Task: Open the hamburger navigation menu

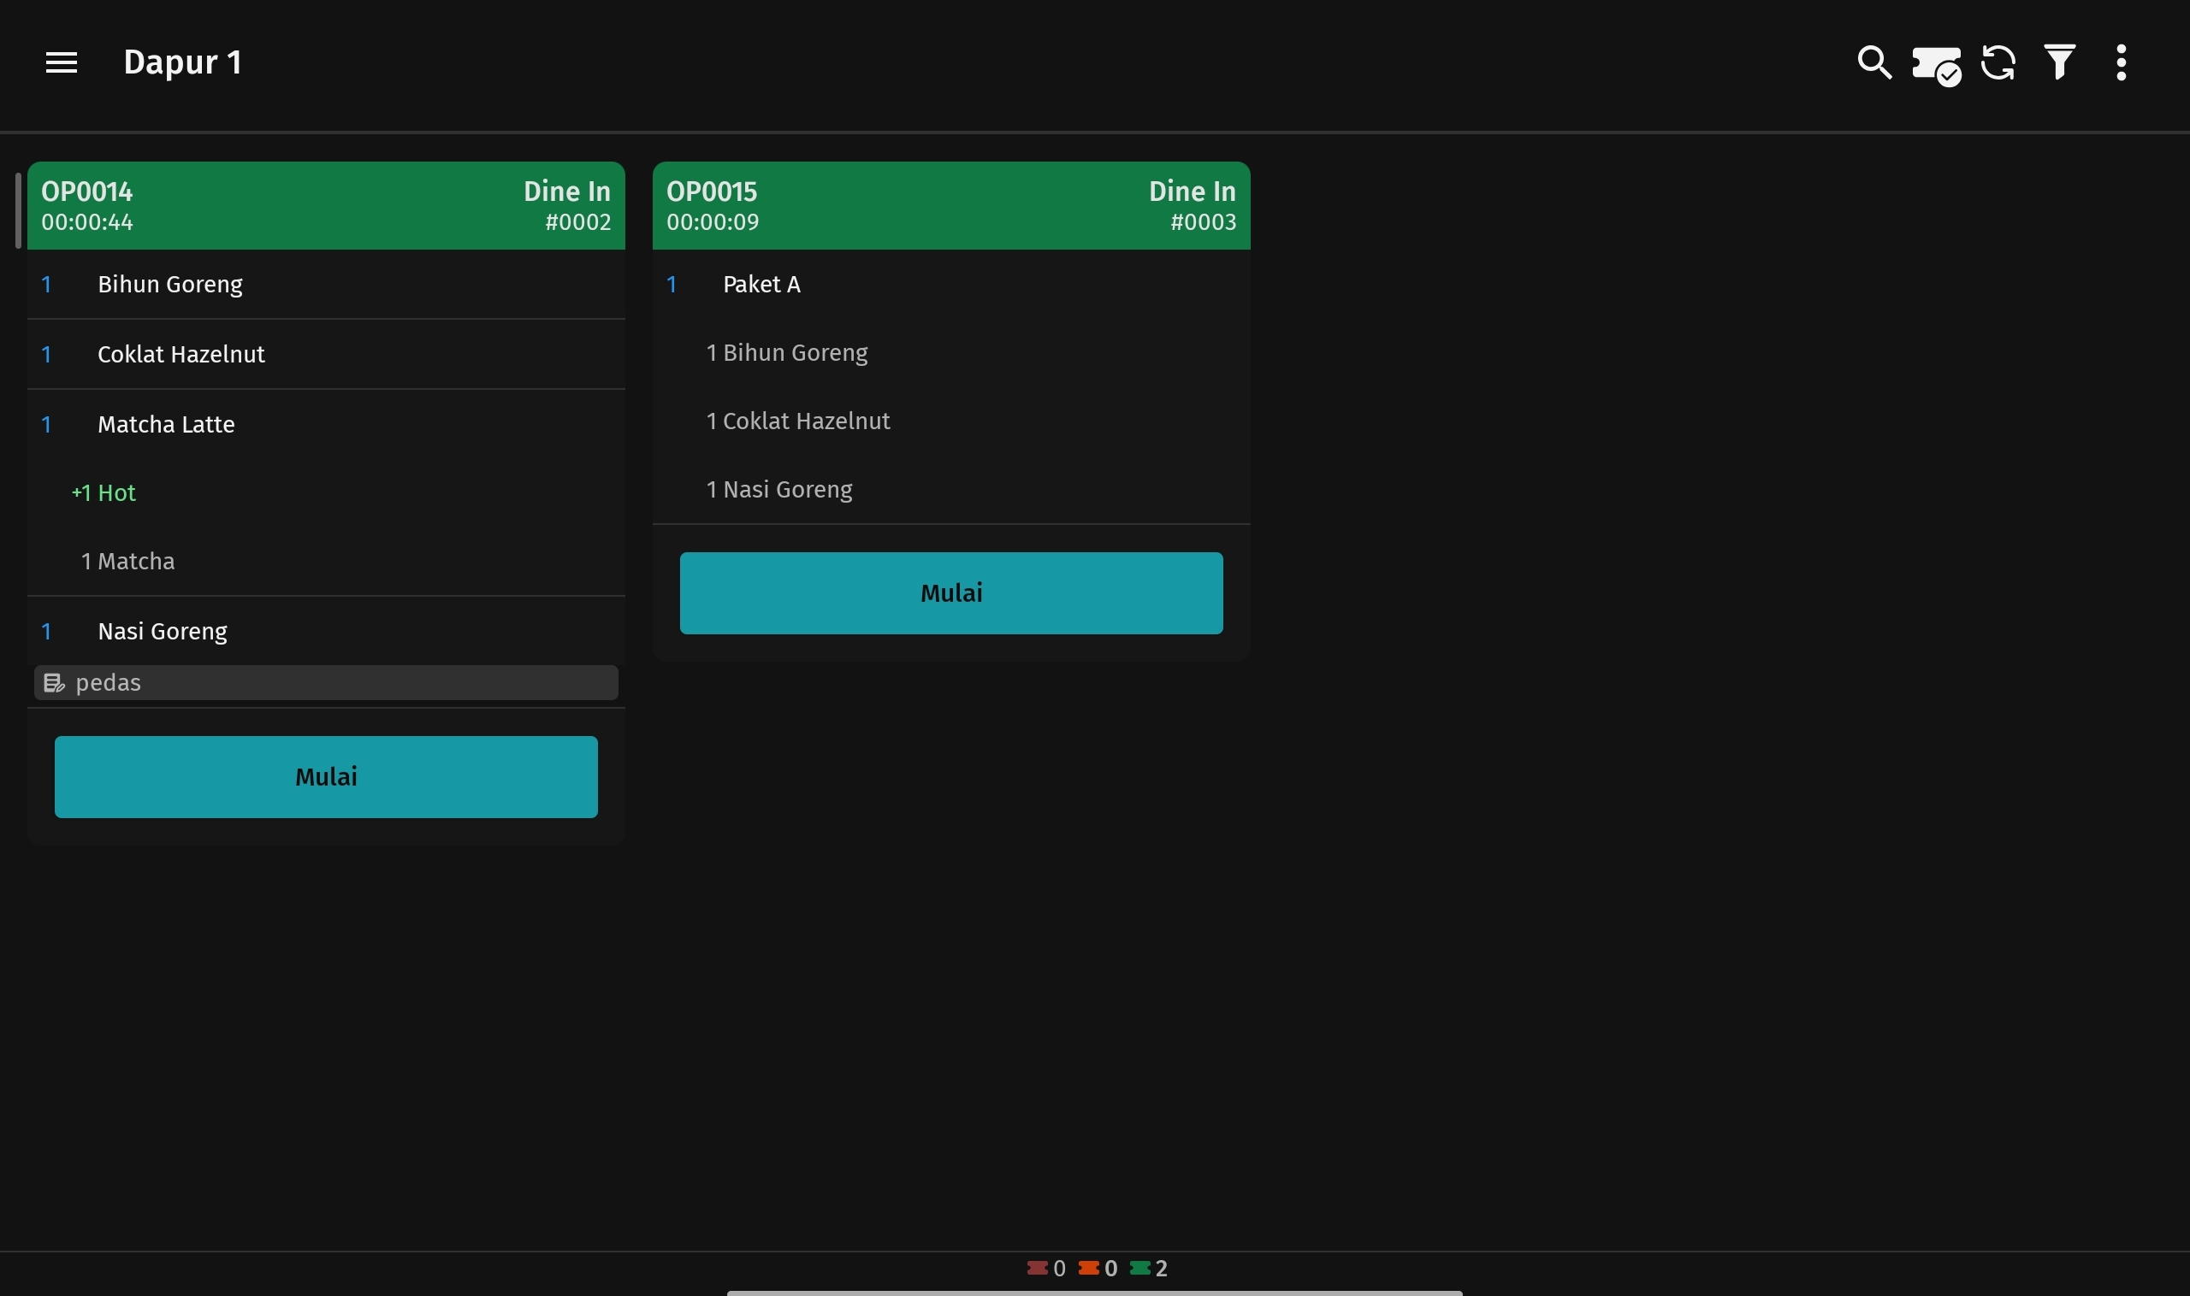Action: 62,63
